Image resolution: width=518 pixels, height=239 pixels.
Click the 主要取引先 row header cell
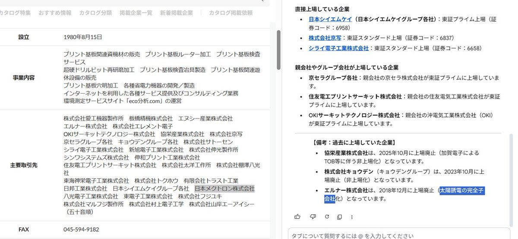[24, 165]
